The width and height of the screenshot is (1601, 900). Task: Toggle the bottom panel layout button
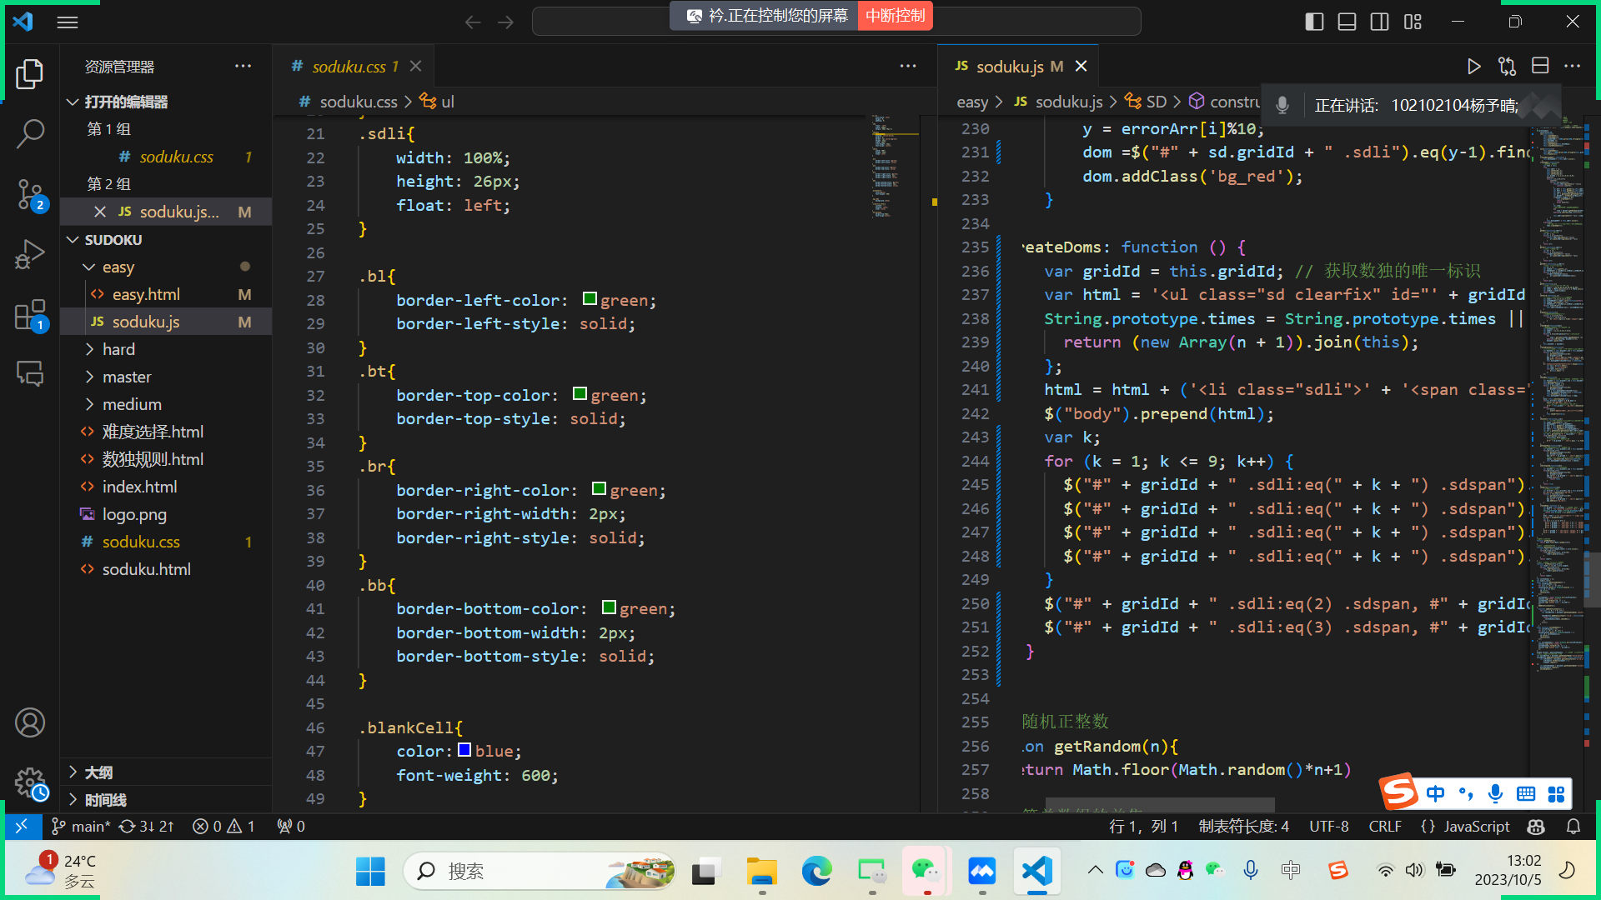tap(1347, 22)
